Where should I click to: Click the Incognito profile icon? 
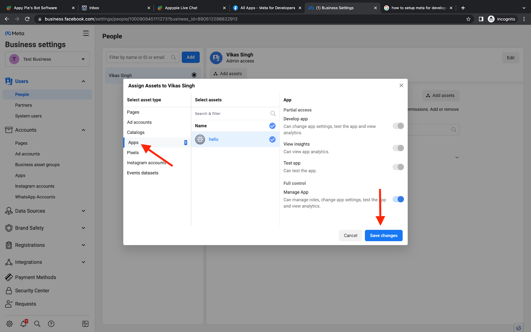[491, 19]
